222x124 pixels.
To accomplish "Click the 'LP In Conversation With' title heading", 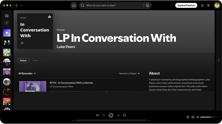I will point(116,38).
